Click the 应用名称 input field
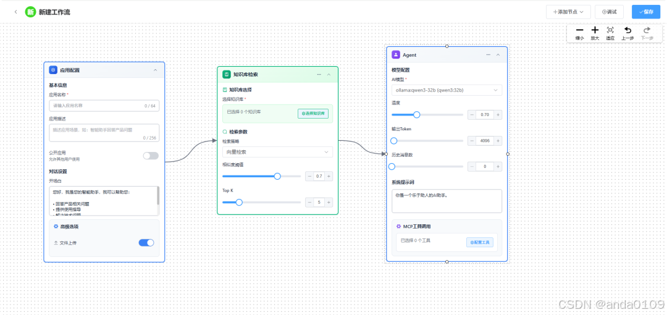Screen dimensions: 667x315 tap(104, 106)
